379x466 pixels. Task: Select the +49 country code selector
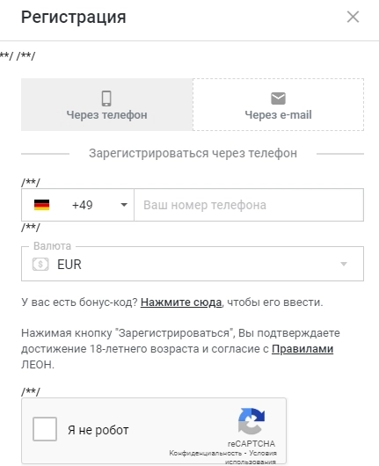pyautogui.click(x=77, y=205)
